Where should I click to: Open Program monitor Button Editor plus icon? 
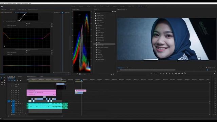[215, 73]
